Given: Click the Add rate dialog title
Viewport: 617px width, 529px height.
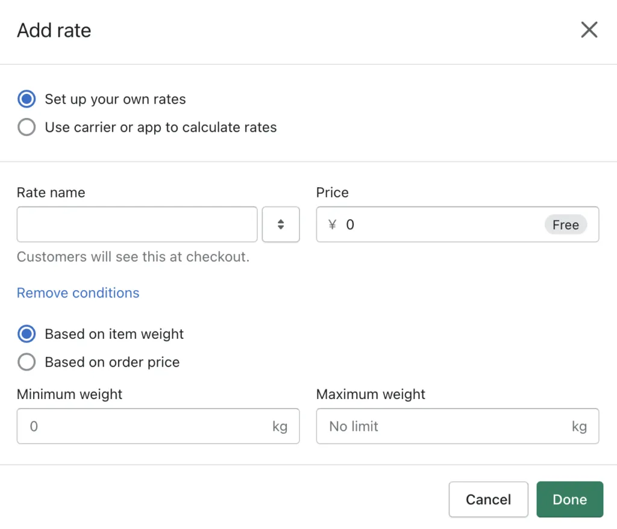Looking at the screenshot, I should 54,30.
